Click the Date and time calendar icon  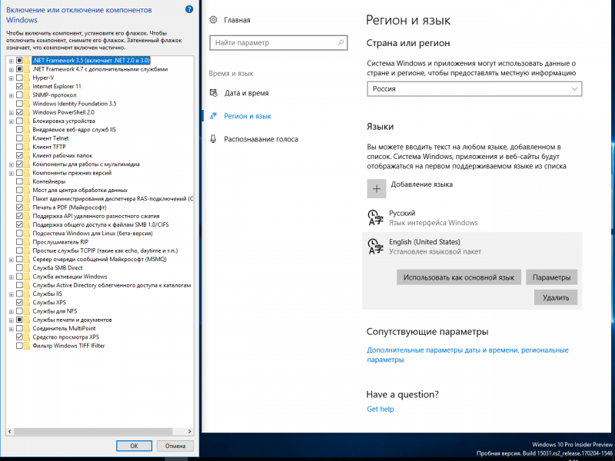tap(214, 93)
